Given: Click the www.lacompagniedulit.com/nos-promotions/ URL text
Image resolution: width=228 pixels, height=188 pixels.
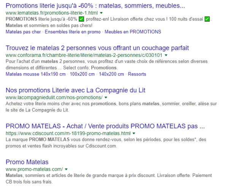Looking at the screenshot, I should pyautogui.click(x=54, y=98).
